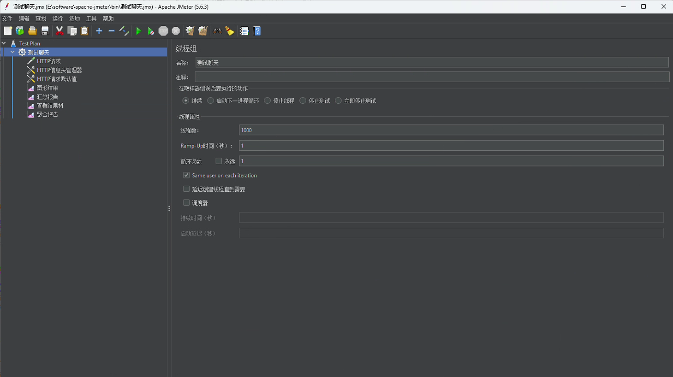The width and height of the screenshot is (673, 377).
Task: Open the 选项 menu
Action: [74, 19]
